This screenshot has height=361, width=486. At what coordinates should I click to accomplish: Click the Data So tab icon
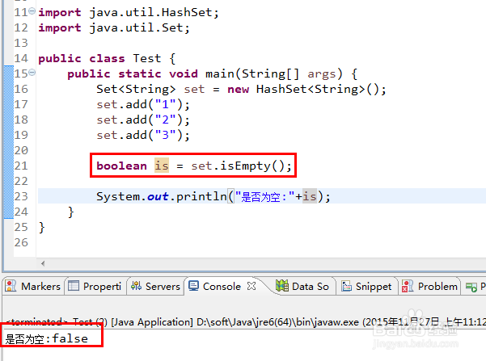tap(281, 286)
